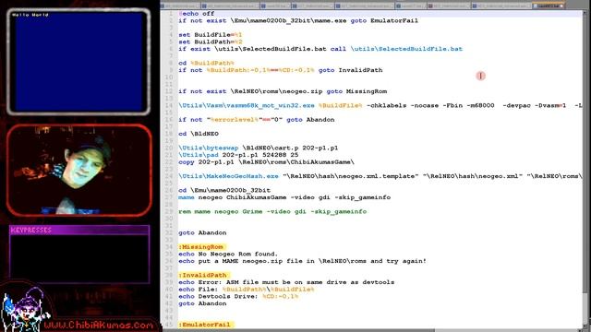
Task: Click '\Utils\Vasm\vasmm68k_mot_win32.exe' on line 14
Action: point(247,105)
